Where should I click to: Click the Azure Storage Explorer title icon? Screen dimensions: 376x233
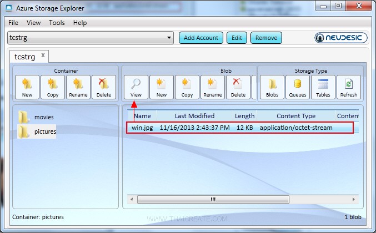(9, 8)
